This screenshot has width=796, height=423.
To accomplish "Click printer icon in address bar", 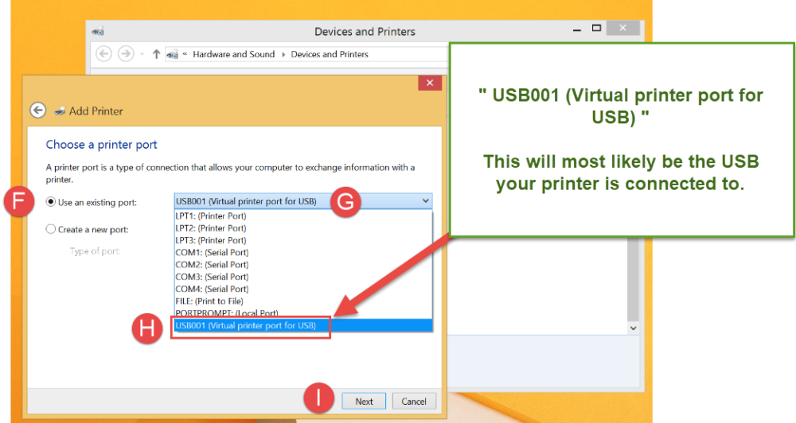I will [x=172, y=54].
